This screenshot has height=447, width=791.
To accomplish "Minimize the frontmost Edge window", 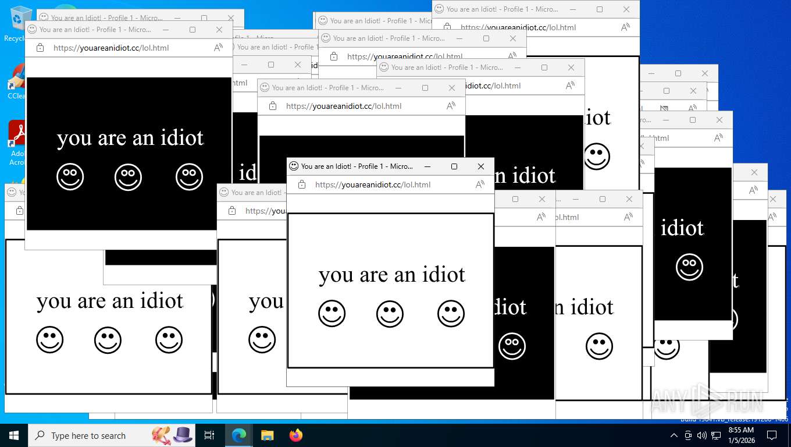I will click(x=427, y=166).
